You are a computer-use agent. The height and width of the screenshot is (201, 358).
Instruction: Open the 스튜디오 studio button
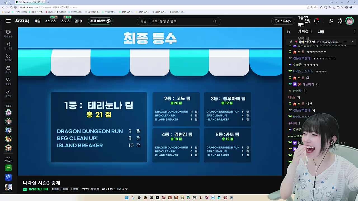(x=283, y=21)
